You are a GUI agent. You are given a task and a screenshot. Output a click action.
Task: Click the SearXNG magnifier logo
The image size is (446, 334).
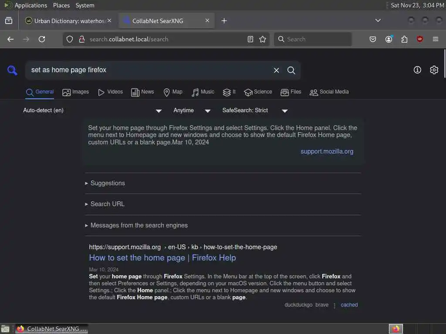(12, 70)
